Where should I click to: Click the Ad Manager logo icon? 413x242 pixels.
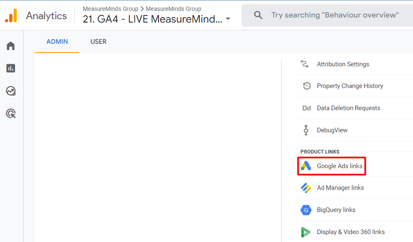tap(306, 188)
